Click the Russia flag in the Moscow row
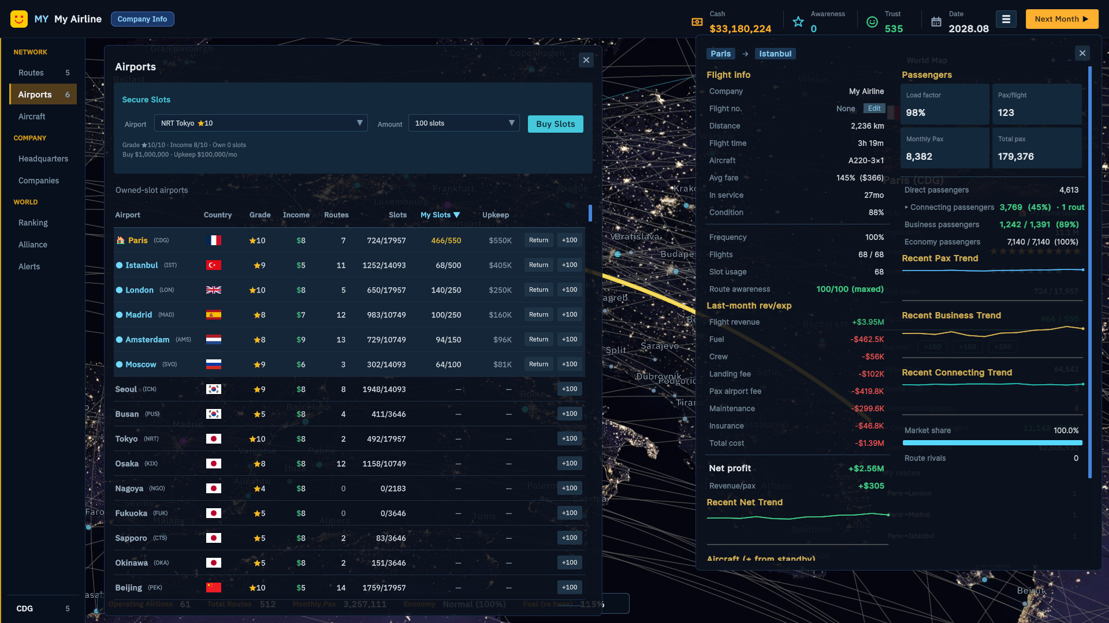The height and width of the screenshot is (623, 1109). (x=214, y=365)
